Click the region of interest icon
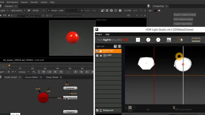205x115 pixels. (x=116, y=10)
